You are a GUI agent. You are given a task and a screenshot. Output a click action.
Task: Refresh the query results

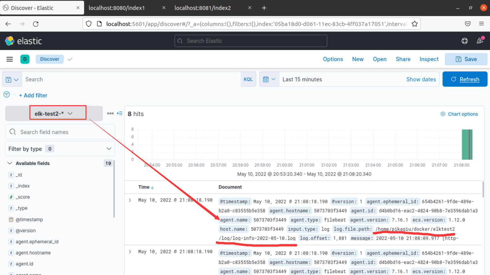(x=465, y=79)
